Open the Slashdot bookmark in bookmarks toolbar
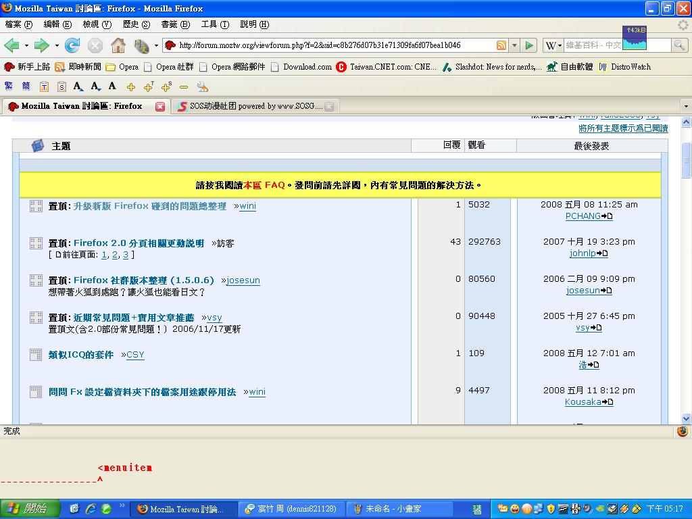 click(492, 67)
